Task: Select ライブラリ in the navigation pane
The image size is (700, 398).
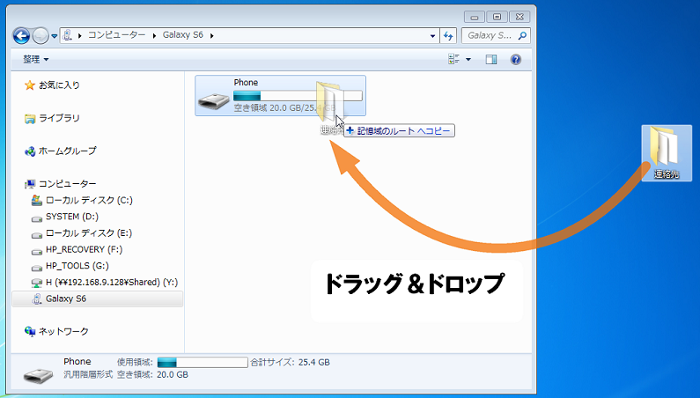Action: tap(59, 118)
